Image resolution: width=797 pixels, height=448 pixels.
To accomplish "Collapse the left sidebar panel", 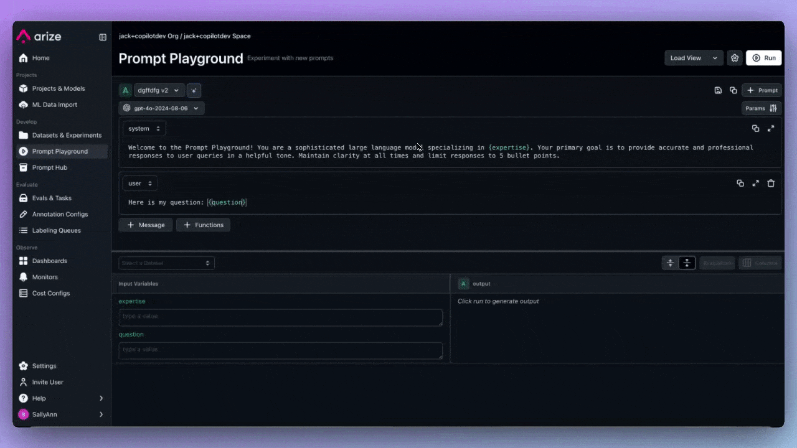I will (x=103, y=37).
